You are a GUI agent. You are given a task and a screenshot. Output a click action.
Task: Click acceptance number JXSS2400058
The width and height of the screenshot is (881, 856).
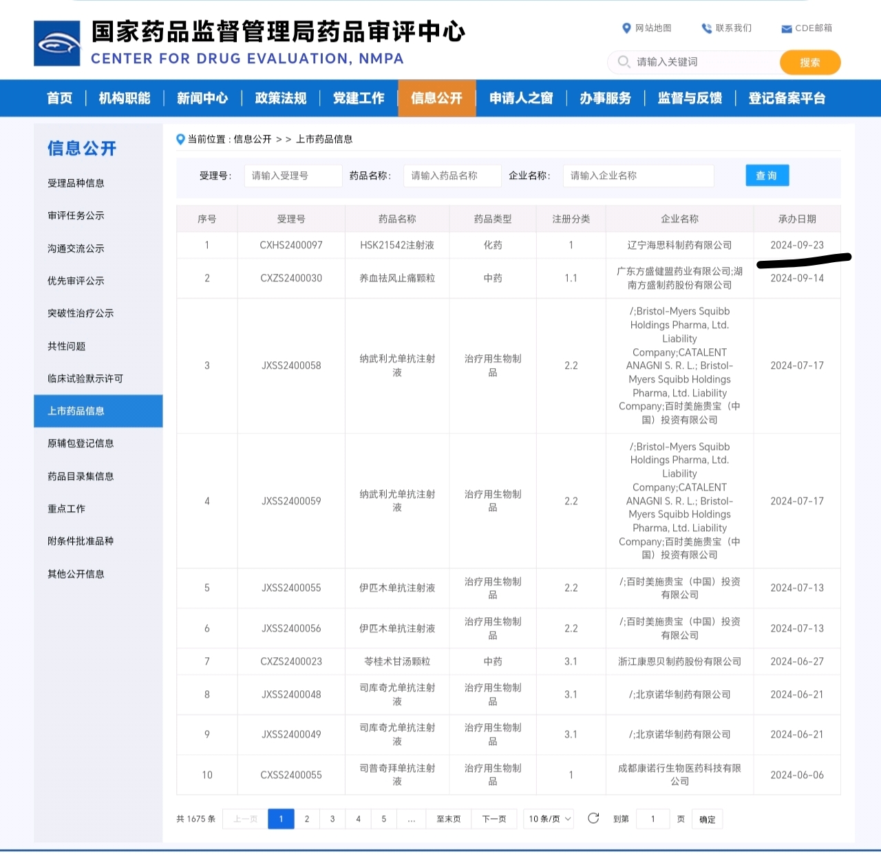tap(291, 365)
